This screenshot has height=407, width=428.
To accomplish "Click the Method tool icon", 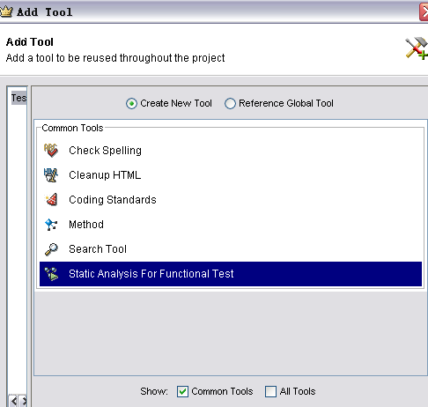I will 51,225.
